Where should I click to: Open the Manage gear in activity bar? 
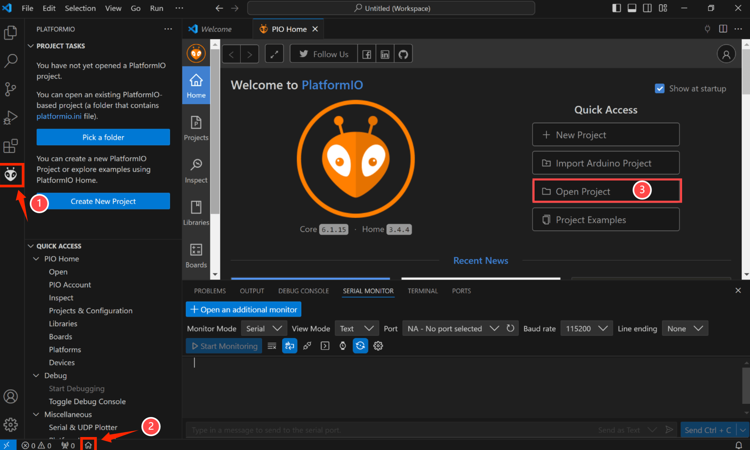11,425
